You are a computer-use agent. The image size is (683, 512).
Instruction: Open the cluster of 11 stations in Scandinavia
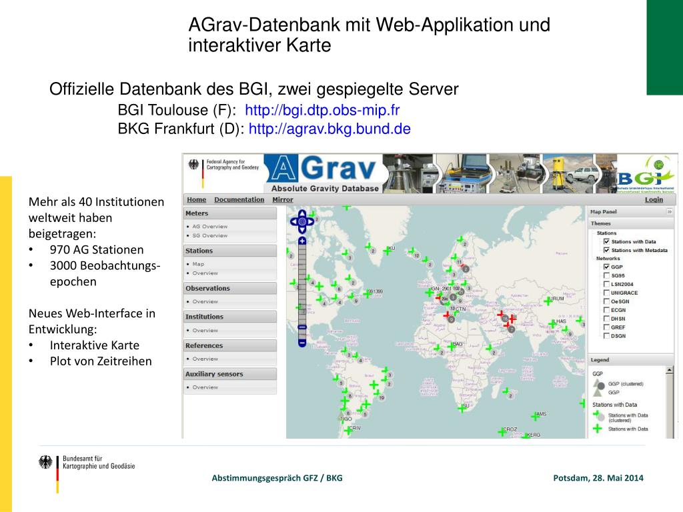(459, 262)
